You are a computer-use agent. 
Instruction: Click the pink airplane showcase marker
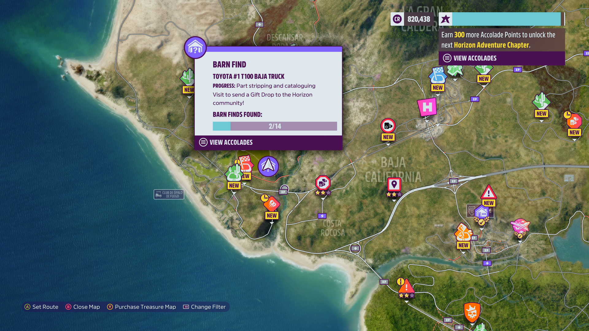520,226
